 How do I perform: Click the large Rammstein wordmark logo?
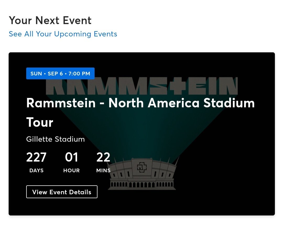pos(142,86)
